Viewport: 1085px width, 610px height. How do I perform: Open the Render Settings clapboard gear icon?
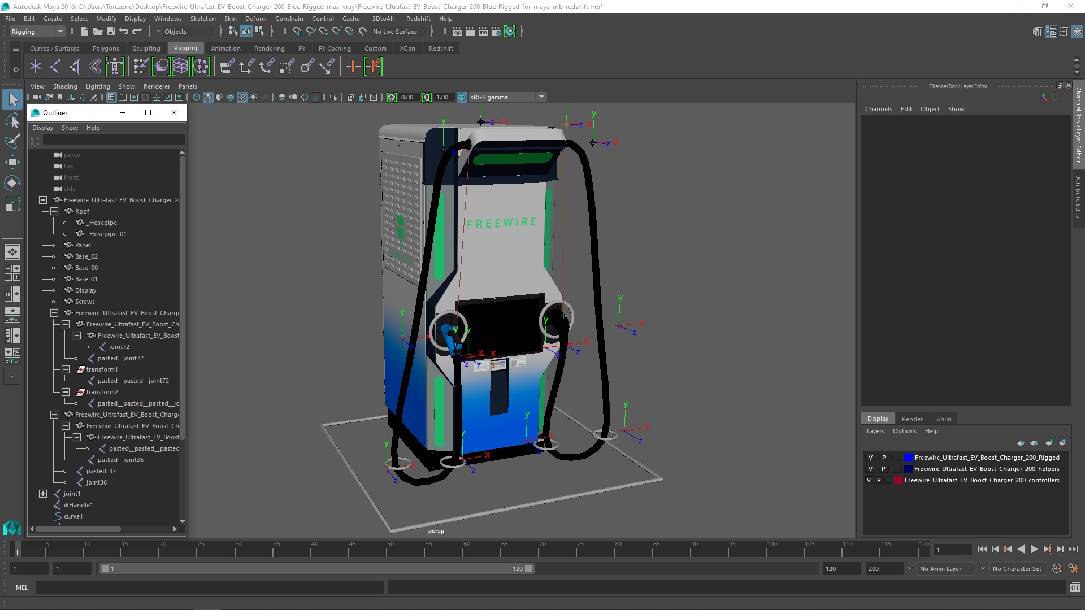coord(497,32)
